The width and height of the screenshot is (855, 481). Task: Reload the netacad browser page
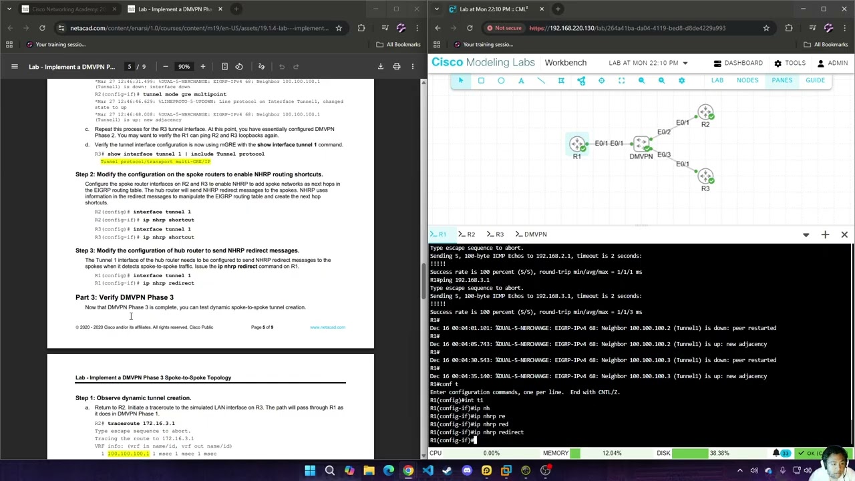coord(42,28)
